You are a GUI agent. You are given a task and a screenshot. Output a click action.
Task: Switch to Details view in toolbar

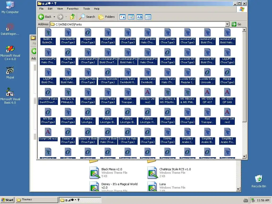click(x=148, y=17)
